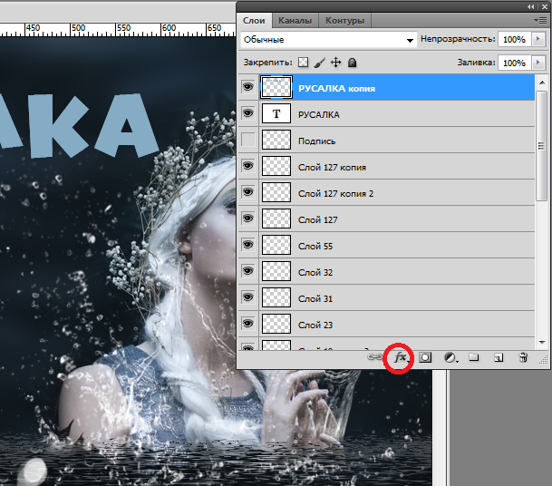The width and height of the screenshot is (552, 486).
Task: Switch to the Каналы tab
Action: pos(295,20)
